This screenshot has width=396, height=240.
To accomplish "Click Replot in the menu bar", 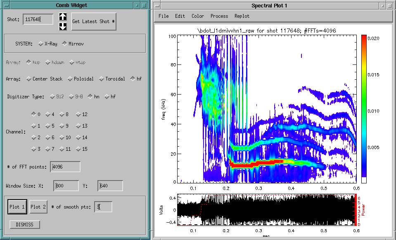I will click(242, 16).
